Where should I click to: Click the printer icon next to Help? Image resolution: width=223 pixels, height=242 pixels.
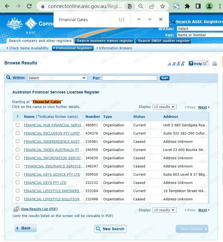click(x=215, y=64)
